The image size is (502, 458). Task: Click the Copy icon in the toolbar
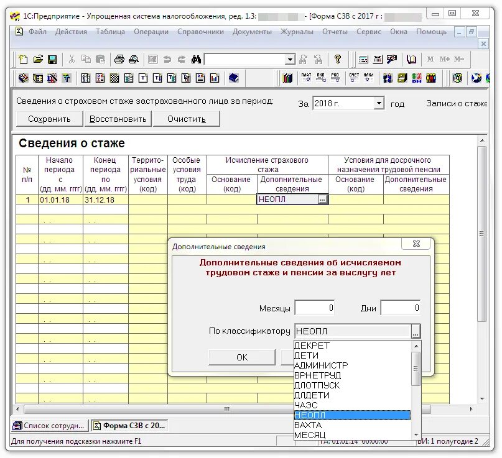pos(86,60)
